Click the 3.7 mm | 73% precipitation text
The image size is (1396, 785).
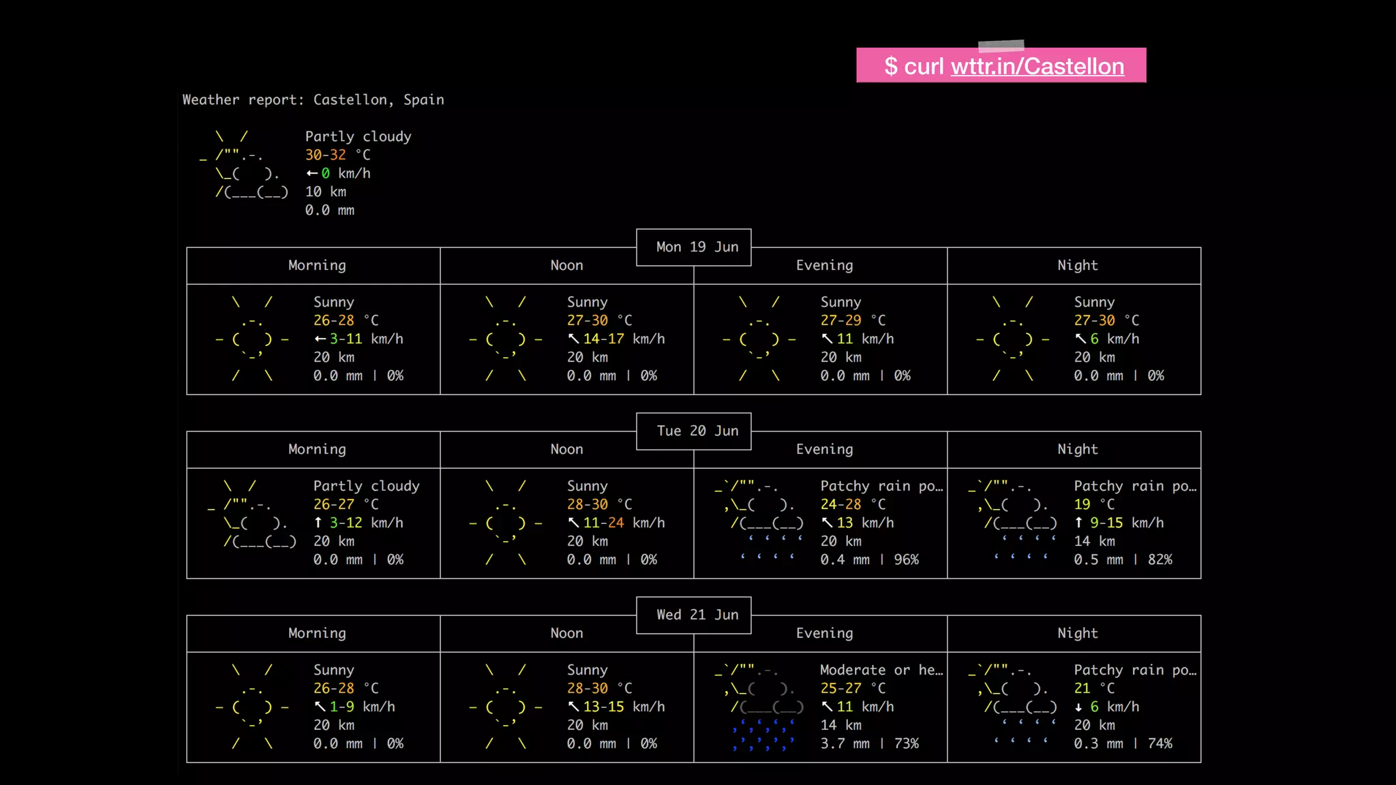pos(869,743)
